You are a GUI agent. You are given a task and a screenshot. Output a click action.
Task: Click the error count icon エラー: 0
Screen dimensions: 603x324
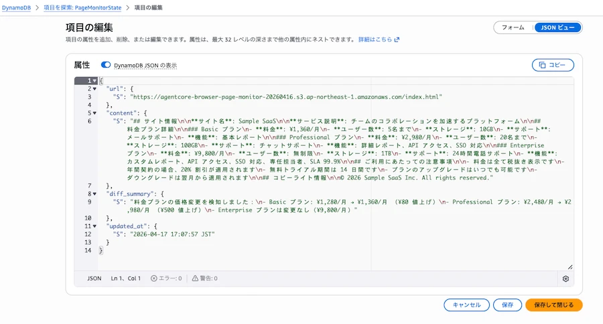pyautogui.click(x=154, y=278)
